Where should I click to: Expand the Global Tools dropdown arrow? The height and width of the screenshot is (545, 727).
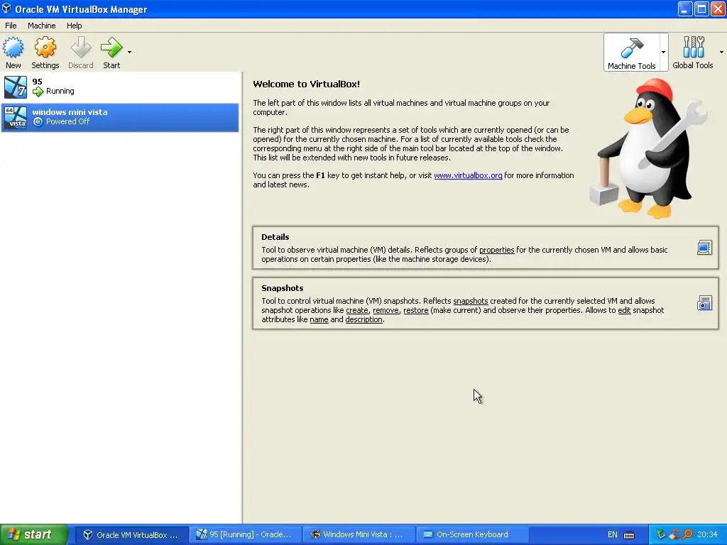click(721, 52)
